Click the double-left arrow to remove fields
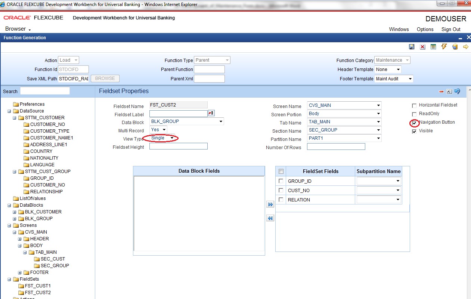This screenshot has width=471, height=299. [x=270, y=218]
